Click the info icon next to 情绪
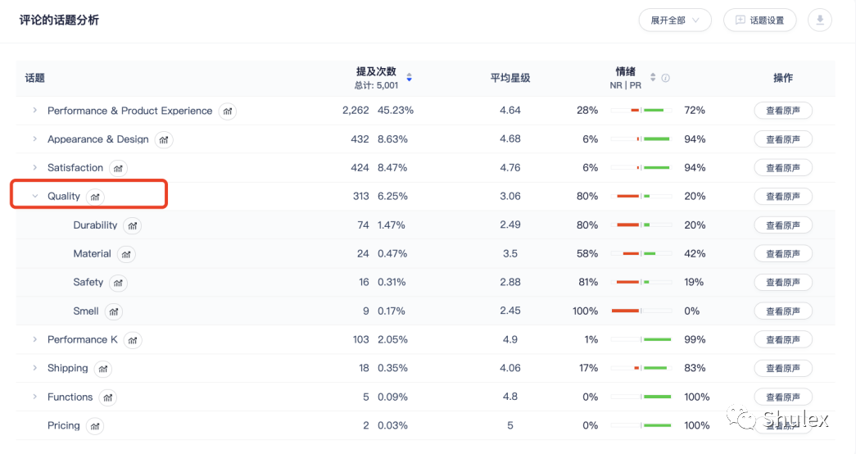Screen dimensions: 856x454 click(x=665, y=78)
